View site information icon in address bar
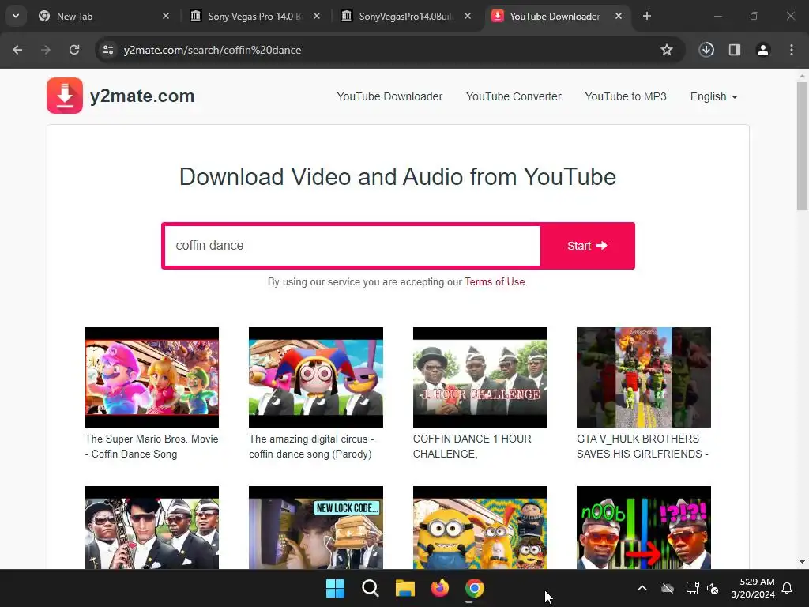Viewport: 809px width, 607px height. coord(107,50)
